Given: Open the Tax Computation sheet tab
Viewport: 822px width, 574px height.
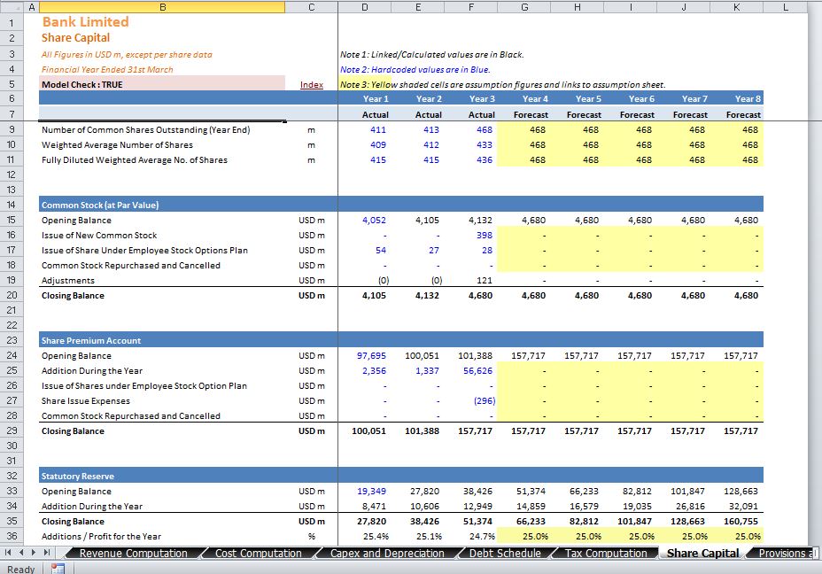Looking at the screenshot, I should click(606, 553).
